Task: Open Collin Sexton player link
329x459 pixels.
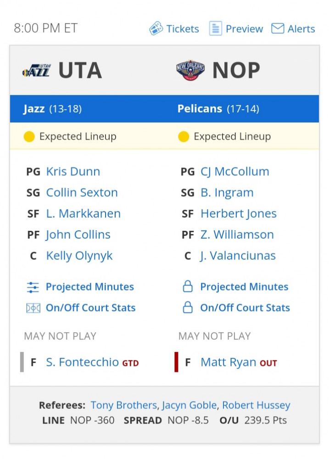Action: point(82,193)
